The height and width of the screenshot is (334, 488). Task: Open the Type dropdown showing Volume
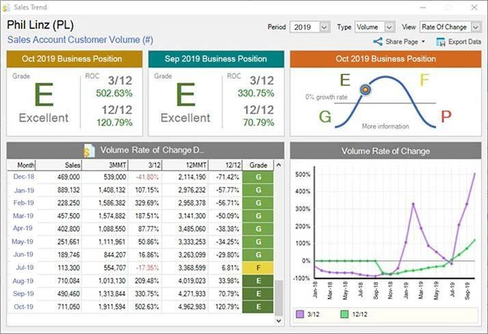coord(389,27)
